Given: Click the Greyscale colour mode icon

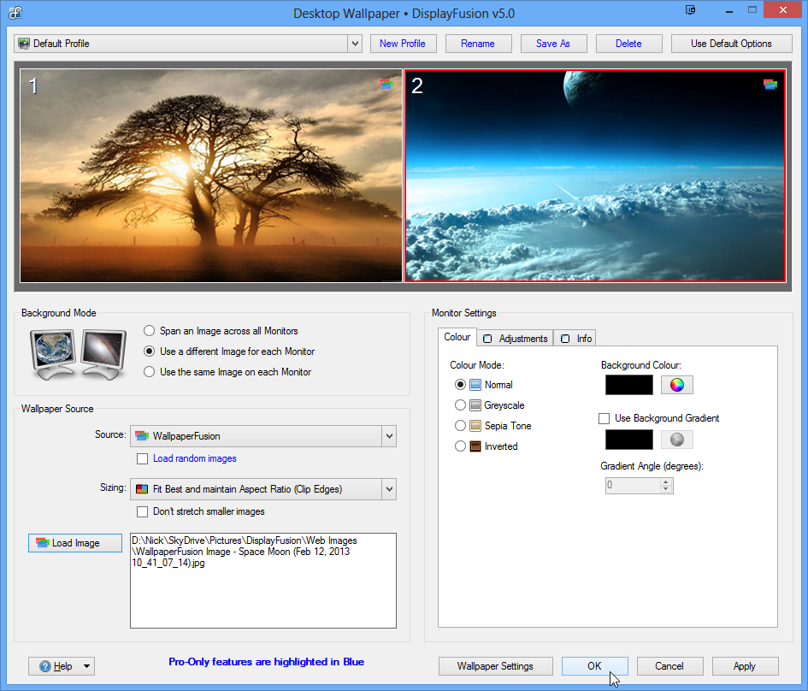Looking at the screenshot, I should [475, 405].
